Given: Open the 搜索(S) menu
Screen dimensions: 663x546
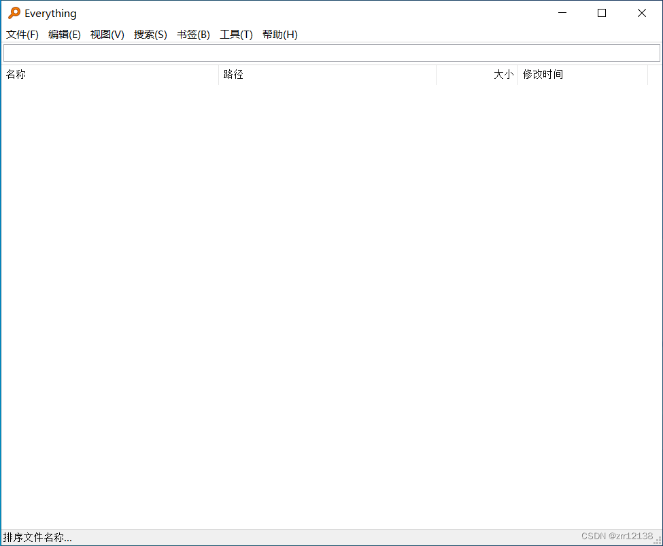Looking at the screenshot, I should [150, 34].
